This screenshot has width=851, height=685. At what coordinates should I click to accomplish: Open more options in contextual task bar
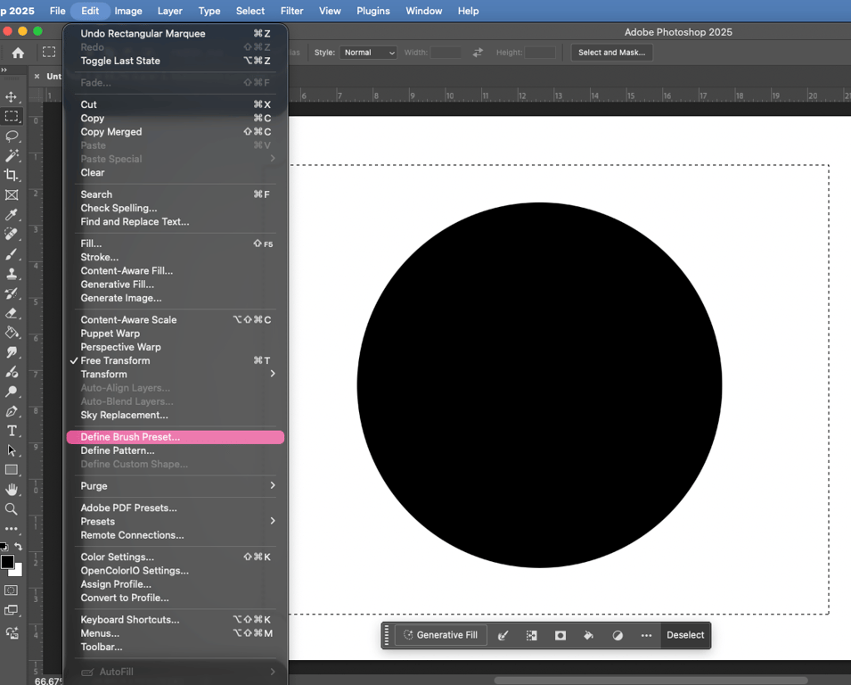click(646, 635)
